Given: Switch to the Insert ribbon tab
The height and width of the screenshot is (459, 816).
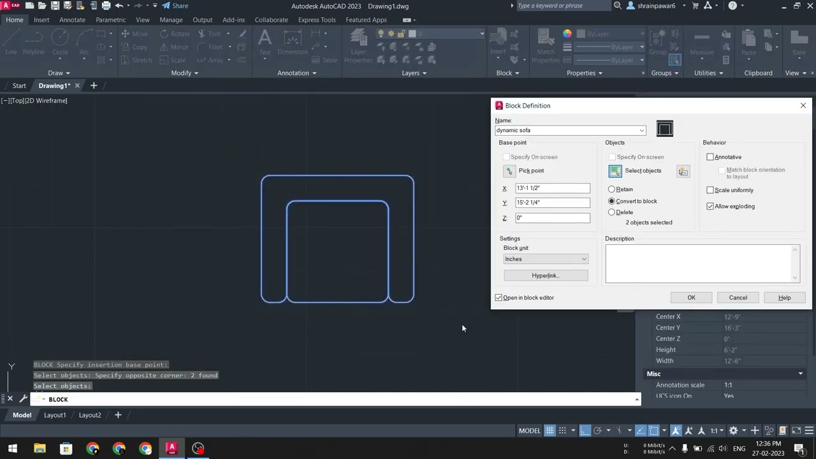Looking at the screenshot, I should point(41,20).
